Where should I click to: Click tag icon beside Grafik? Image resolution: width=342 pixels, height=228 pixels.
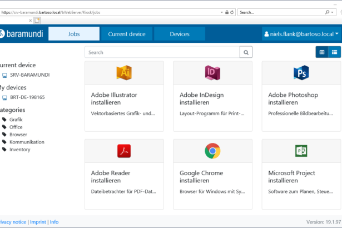[4, 120]
